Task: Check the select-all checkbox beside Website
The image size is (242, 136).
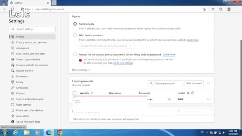Action: pyautogui.click(x=74, y=93)
